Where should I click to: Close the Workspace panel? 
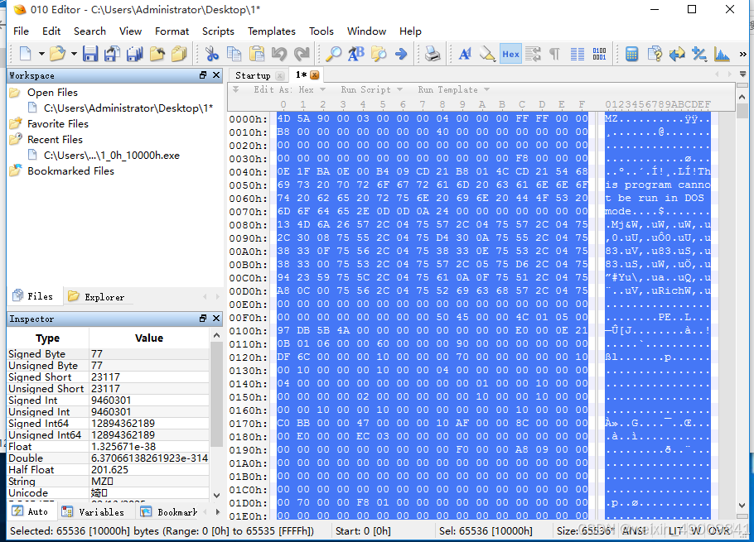[216, 75]
